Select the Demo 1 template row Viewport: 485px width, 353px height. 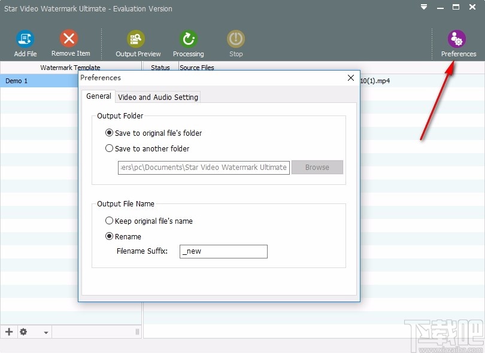pos(40,81)
